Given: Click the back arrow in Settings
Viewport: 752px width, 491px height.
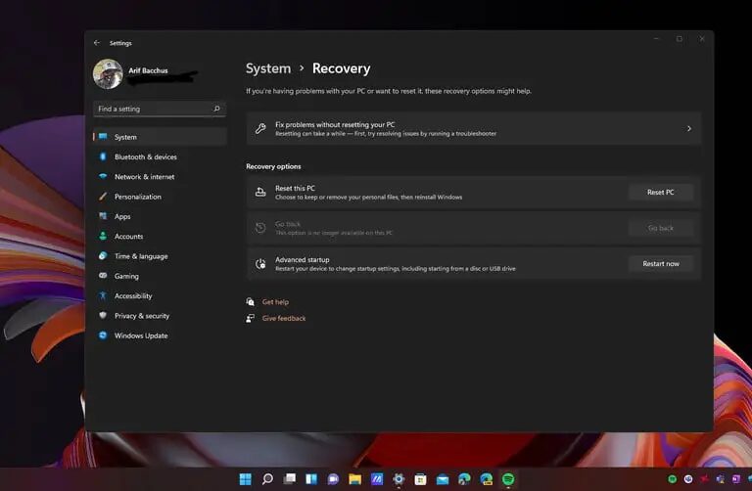Looking at the screenshot, I should (97, 43).
